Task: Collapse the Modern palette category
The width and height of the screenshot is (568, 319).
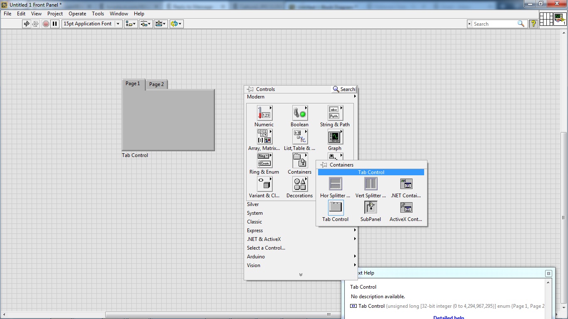Action: tap(301, 97)
